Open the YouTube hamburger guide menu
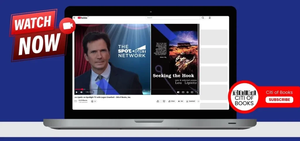300x141 pixels. [x=74, y=18]
